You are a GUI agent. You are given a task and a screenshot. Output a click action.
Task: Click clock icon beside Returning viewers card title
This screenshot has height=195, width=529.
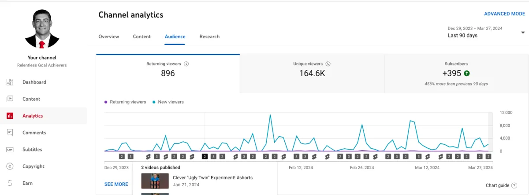pos(186,64)
